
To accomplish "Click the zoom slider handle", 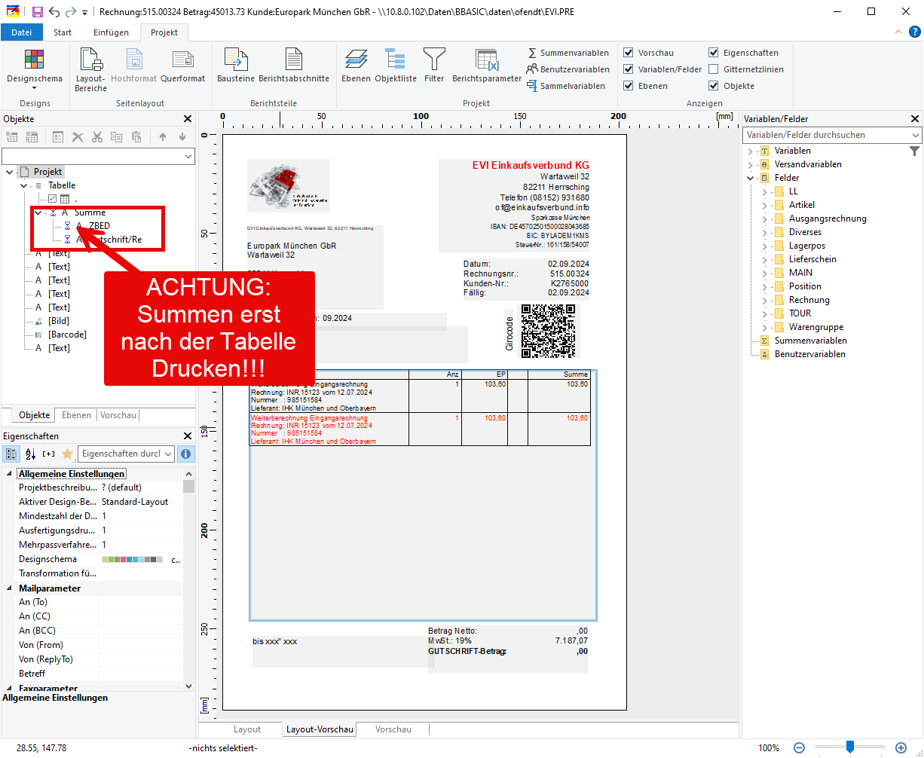I will tap(850, 747).
